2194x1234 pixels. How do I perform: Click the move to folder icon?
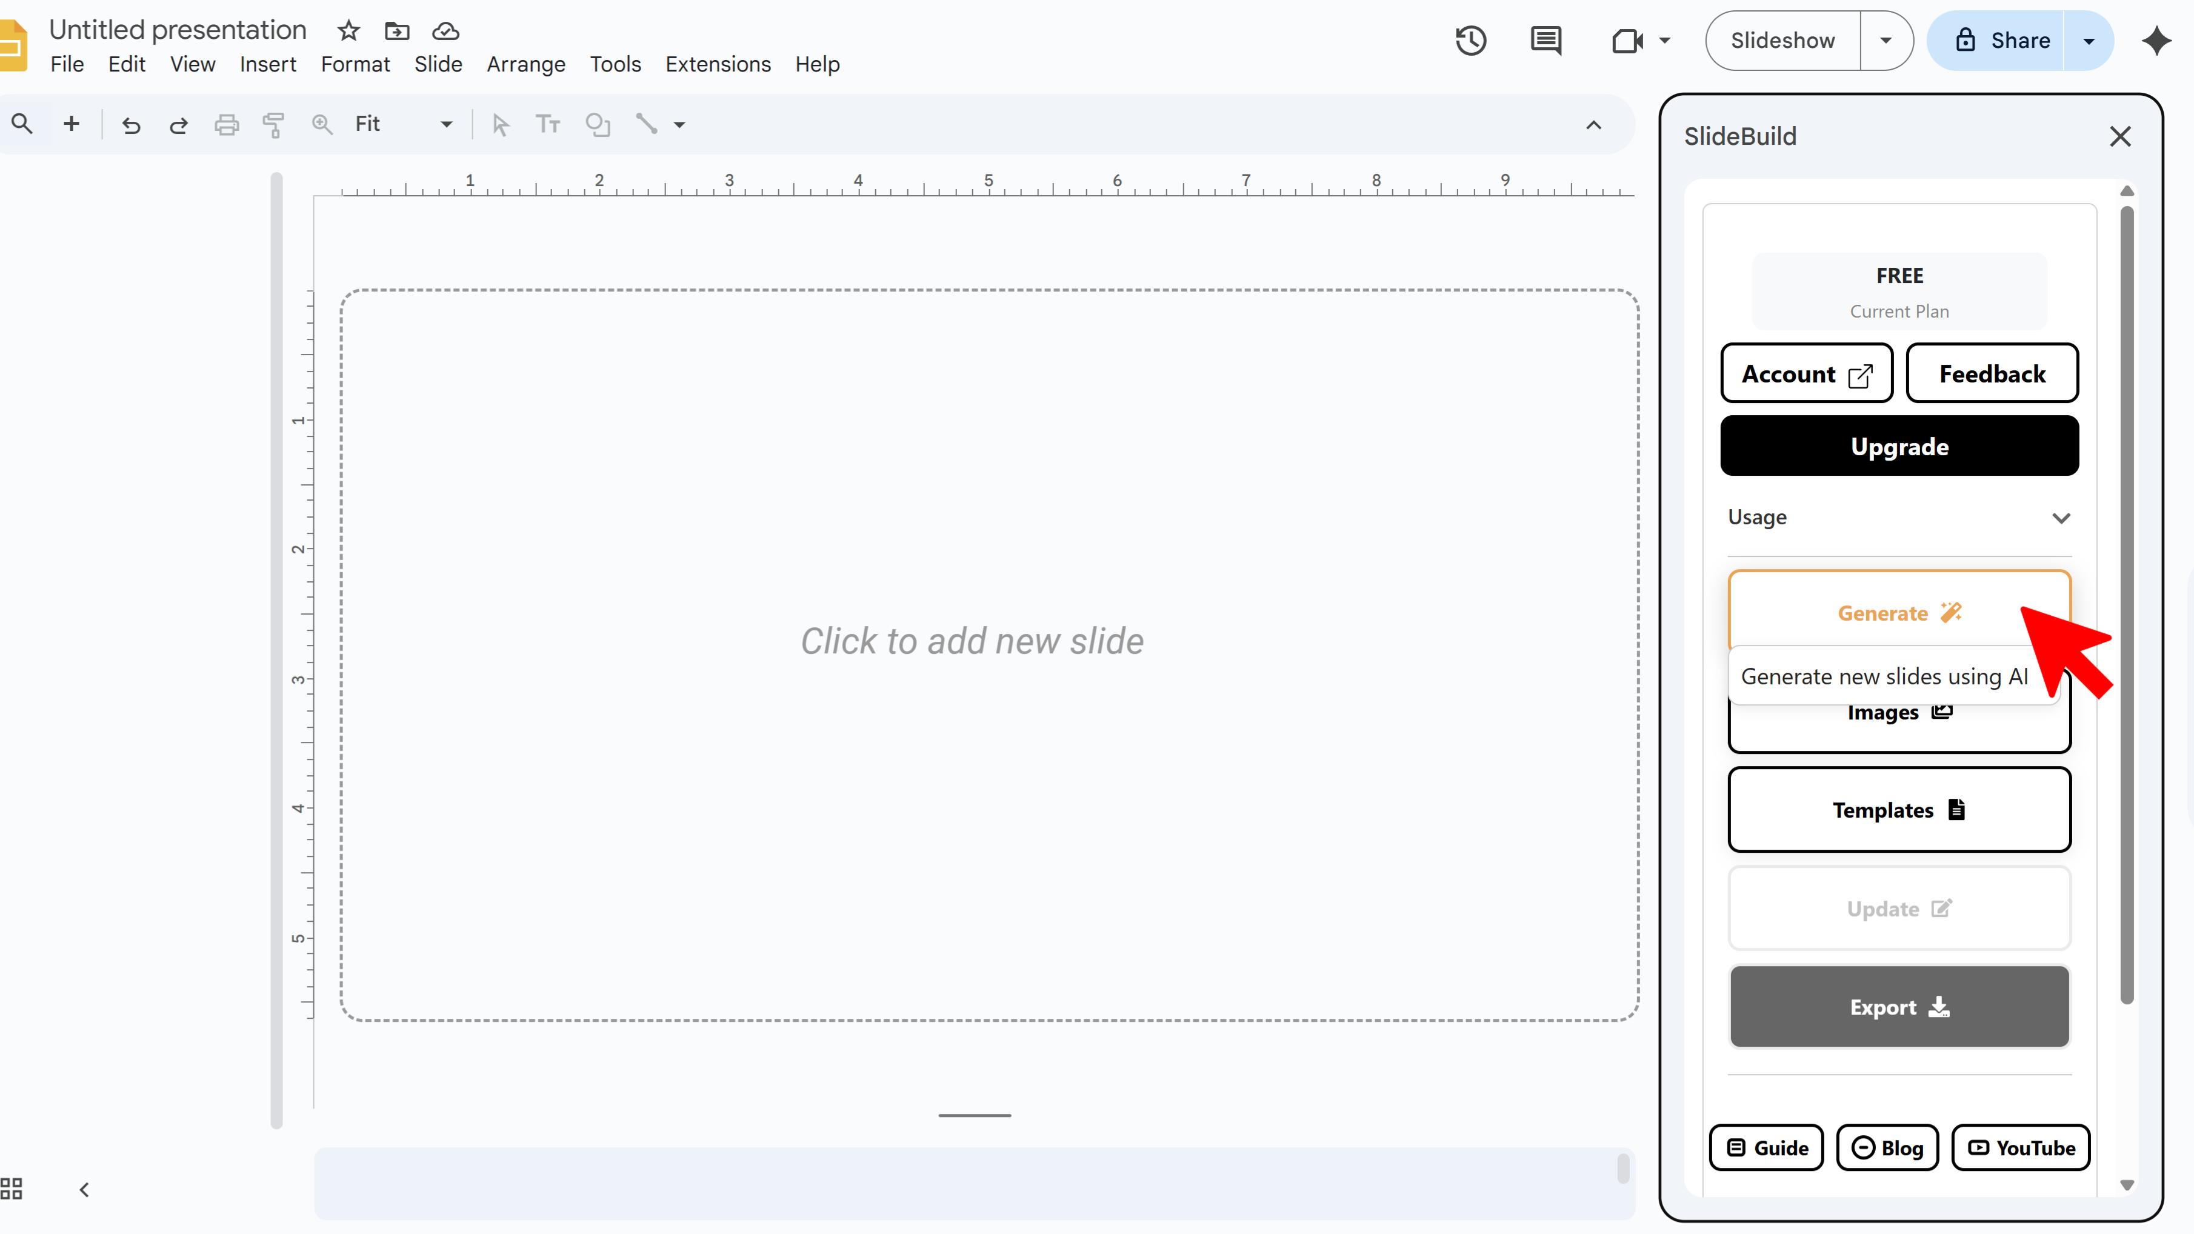pos(397,31)
